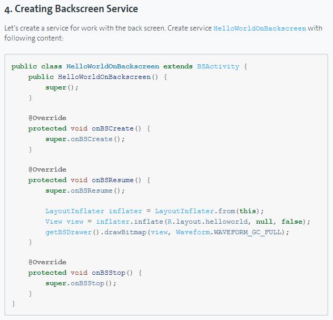Click the @Override annotation above onBSStop
This screenshot has width=333, height=320.
(47, 262)
